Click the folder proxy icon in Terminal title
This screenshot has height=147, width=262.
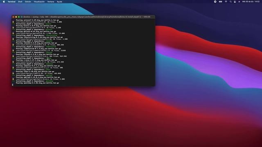point(22,17)
